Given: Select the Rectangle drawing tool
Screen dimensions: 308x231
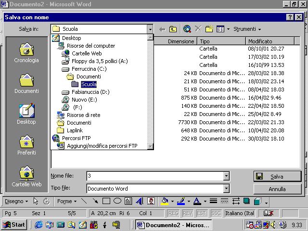Looking at the screenshot, I should [x=106, y=201].
